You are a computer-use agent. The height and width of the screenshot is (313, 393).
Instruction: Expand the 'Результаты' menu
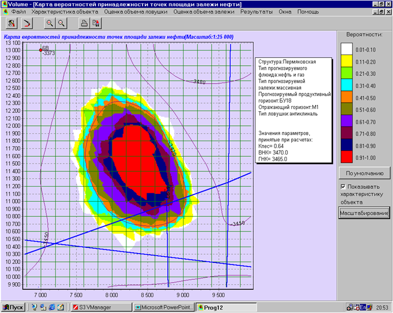257,11
